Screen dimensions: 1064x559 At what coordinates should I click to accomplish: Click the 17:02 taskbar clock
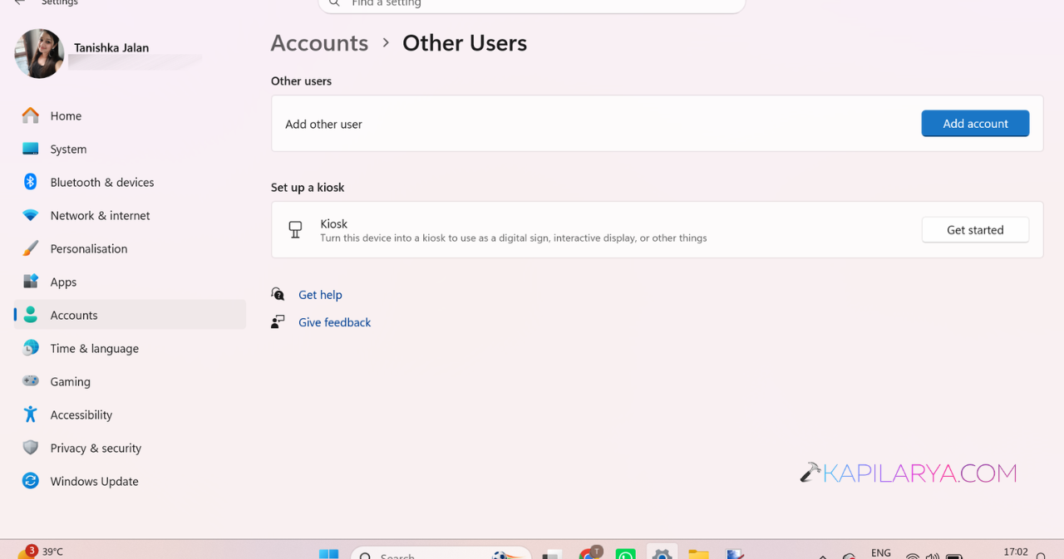[1016, 552]
